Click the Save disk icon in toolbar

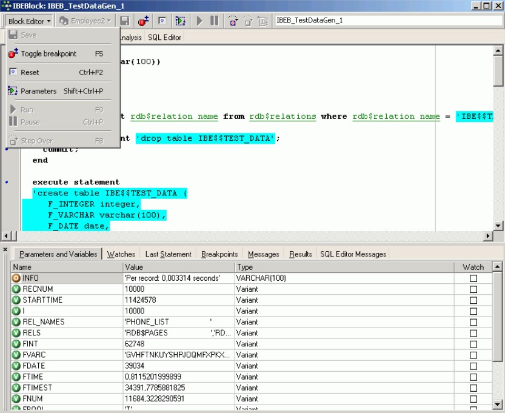[x=125, y=21]
